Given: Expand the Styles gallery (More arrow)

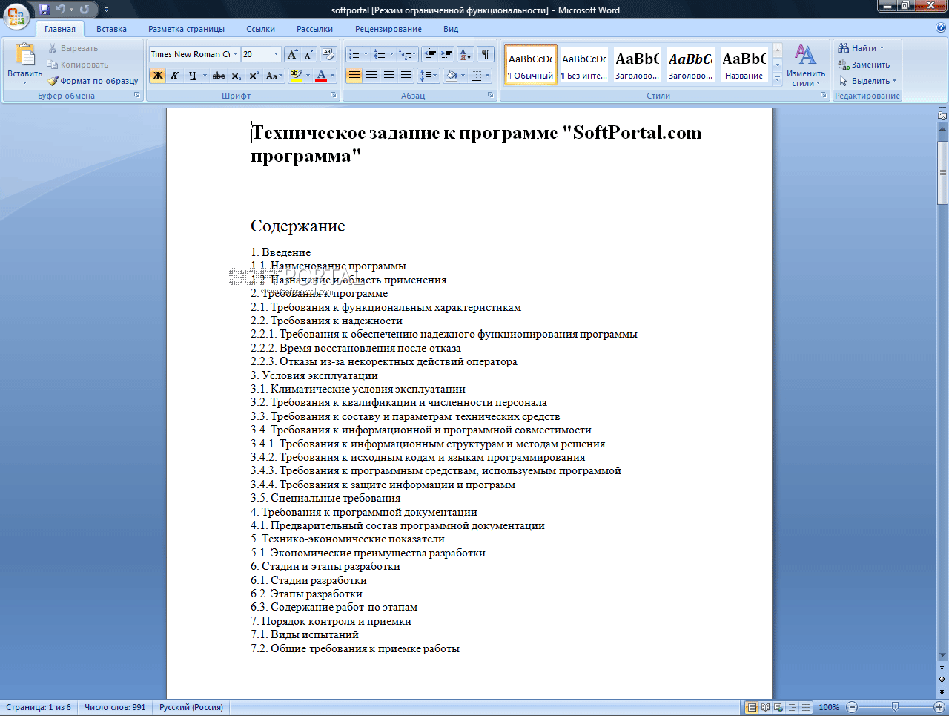Looking at the screenshot, I should 777,79.
